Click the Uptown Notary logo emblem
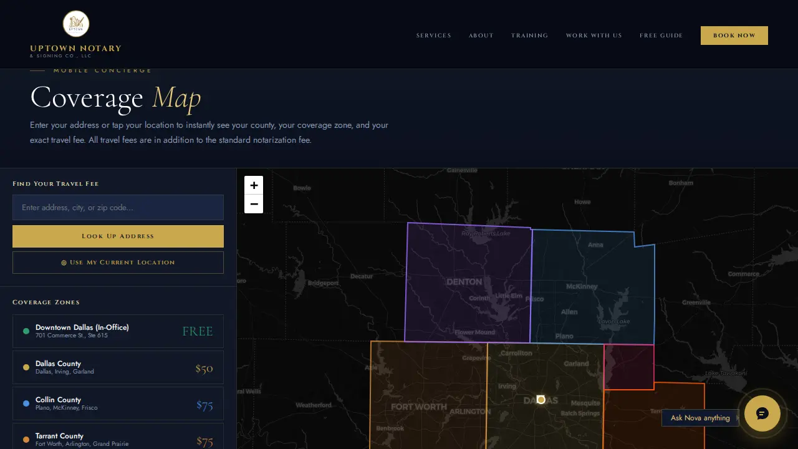The height and width of the screenshot is (449, 798). 76,24
